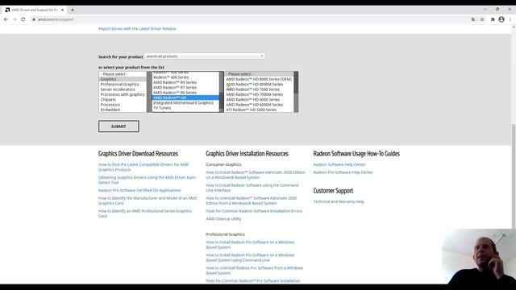Open How to Identify AMD Professional Series link
The image size is (516, 290).
point(145,213)
